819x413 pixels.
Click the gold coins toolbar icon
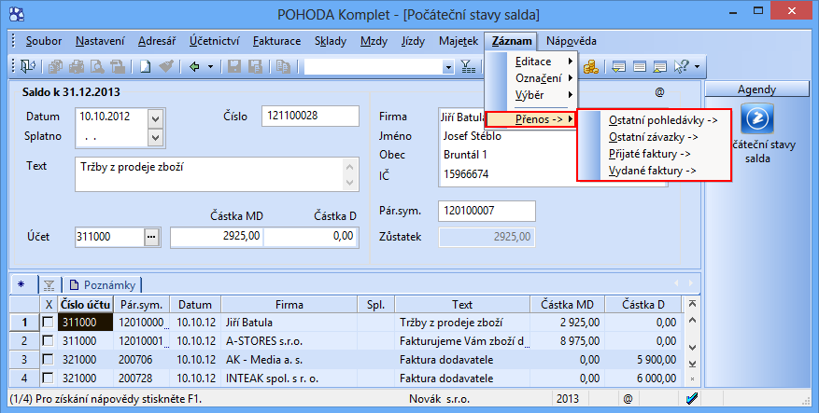click(x=591, y=67)
